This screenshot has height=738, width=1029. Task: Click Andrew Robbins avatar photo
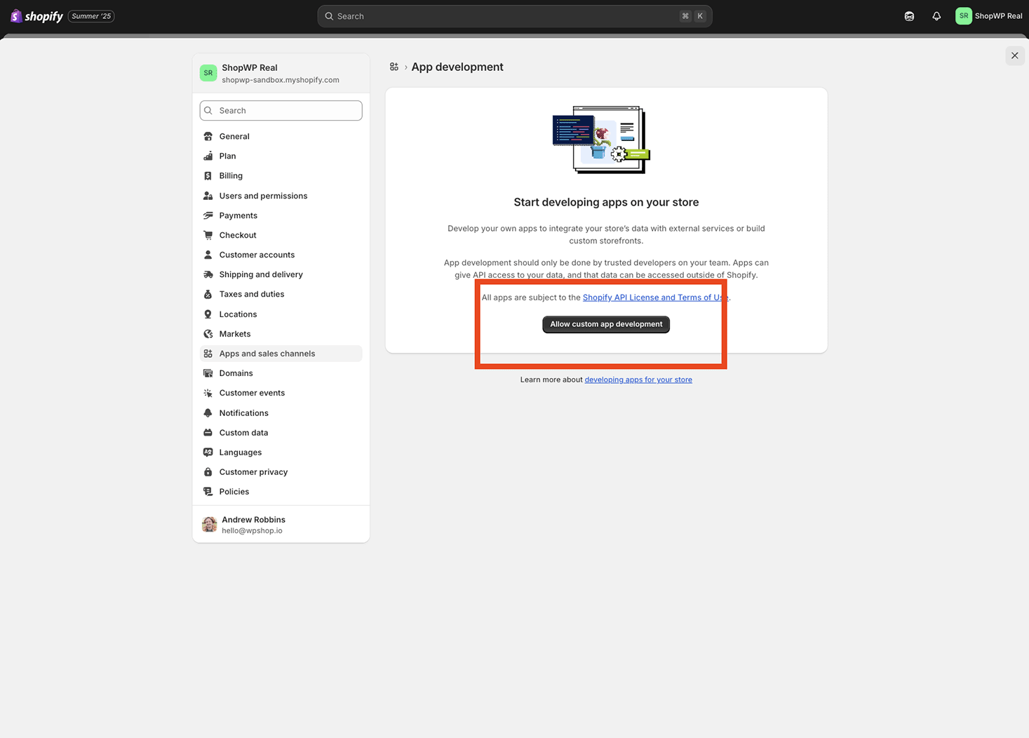[x=209, y=525]
